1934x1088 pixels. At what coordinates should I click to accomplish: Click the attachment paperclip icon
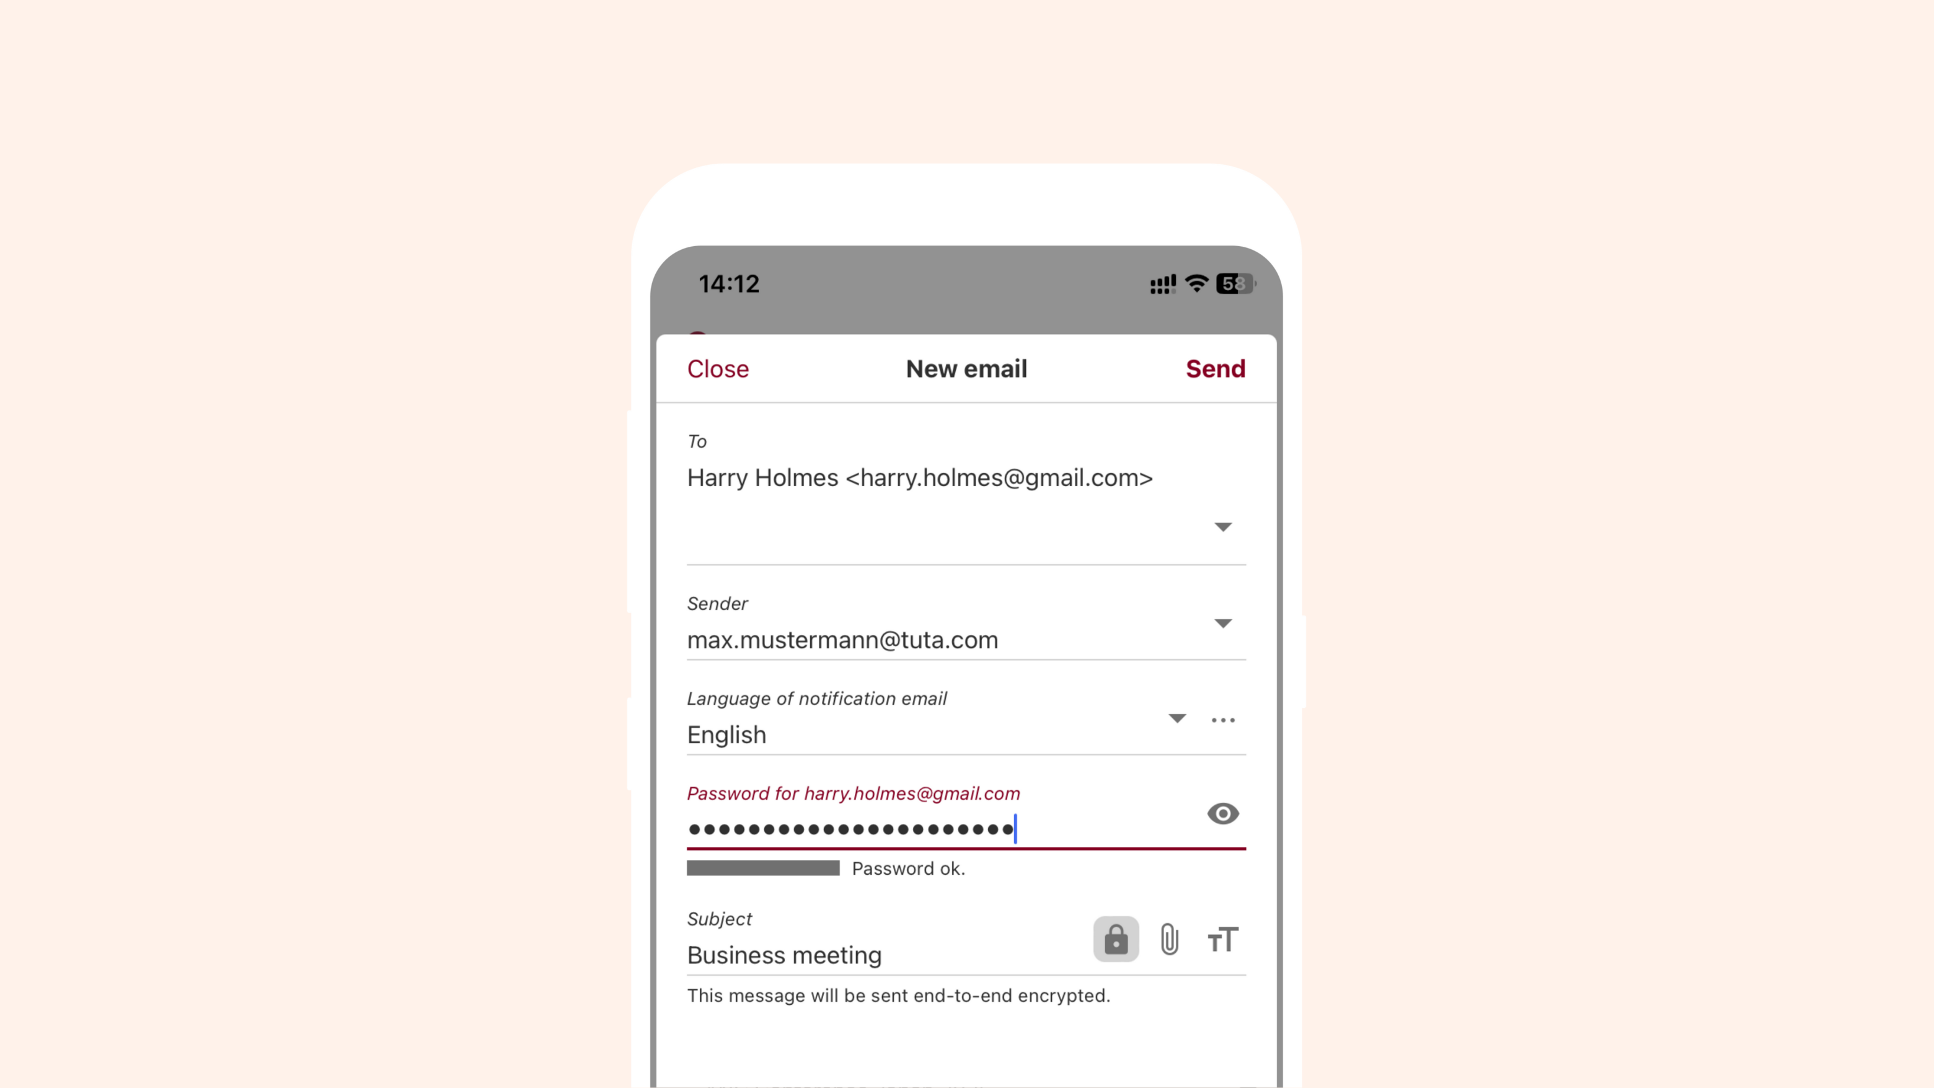tap(1169, 939)
